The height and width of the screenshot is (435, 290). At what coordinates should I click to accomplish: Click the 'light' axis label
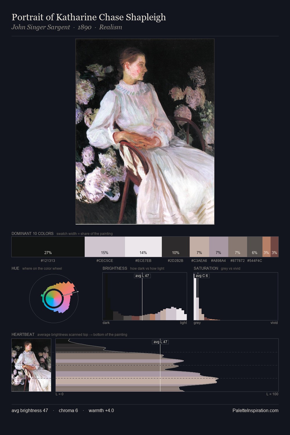coord(183,323)
